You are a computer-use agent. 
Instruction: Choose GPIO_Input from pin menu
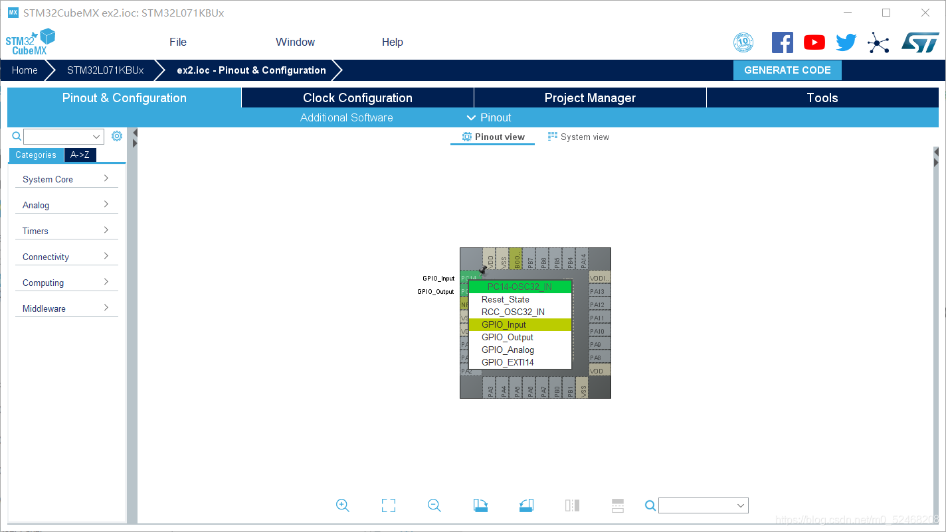[x=520, y=324]
